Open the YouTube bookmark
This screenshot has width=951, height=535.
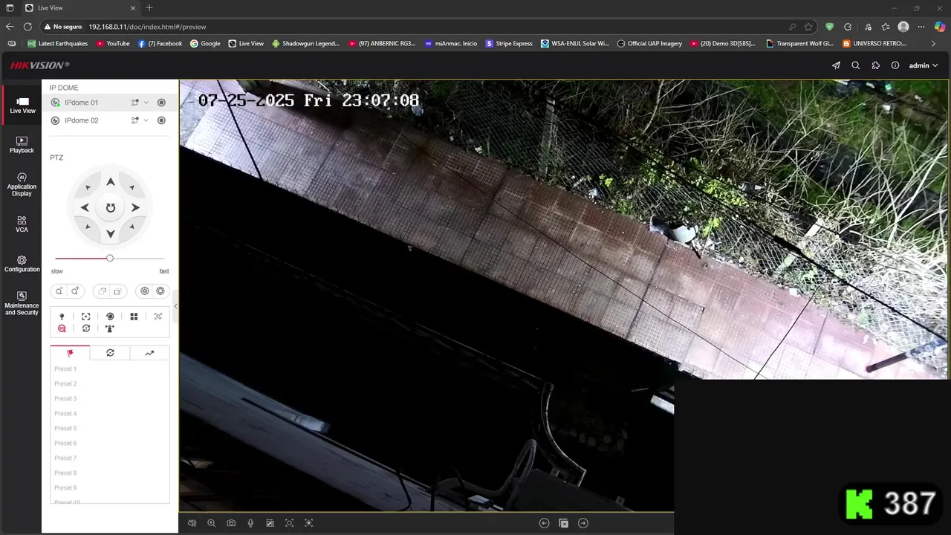[113, 43]
